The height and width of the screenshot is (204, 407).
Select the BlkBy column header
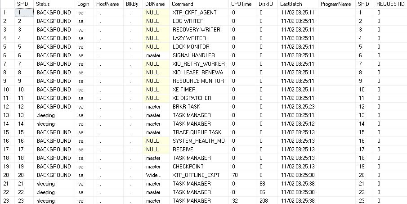pos(132,4)
